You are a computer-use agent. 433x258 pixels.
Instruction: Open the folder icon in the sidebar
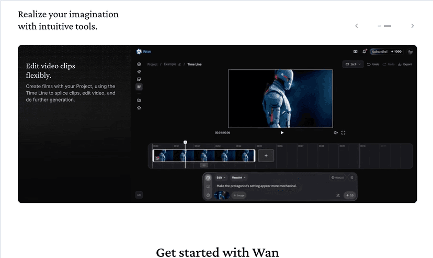(x=139, y=100)
